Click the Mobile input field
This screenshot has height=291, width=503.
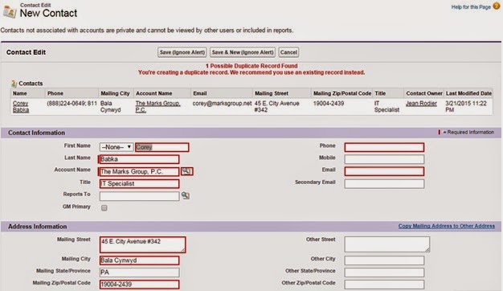[384, 159]
